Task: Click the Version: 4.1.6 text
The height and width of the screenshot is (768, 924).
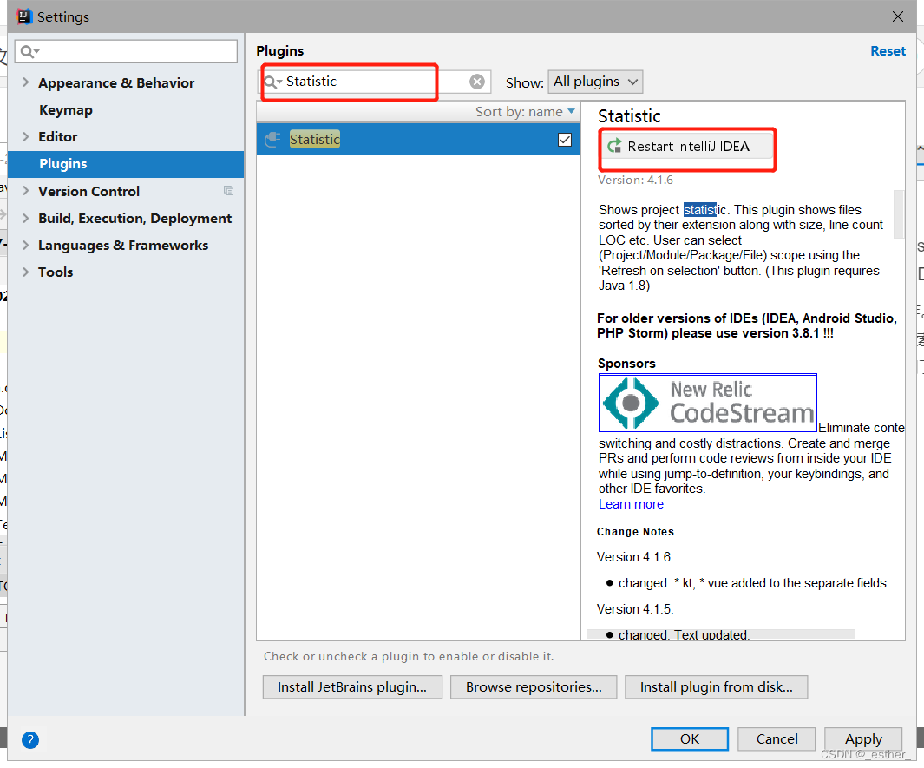Action: (635, 180)
